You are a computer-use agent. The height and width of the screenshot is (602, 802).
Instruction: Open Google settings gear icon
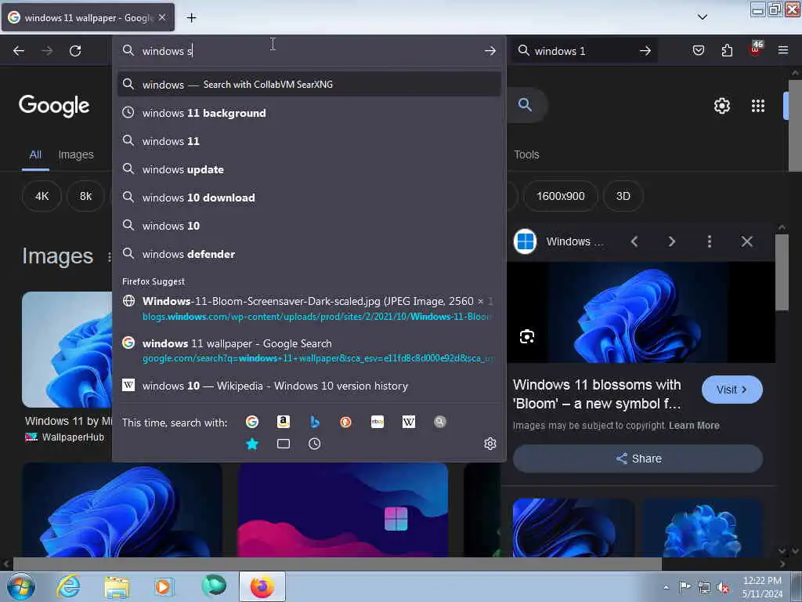(721, 106)
